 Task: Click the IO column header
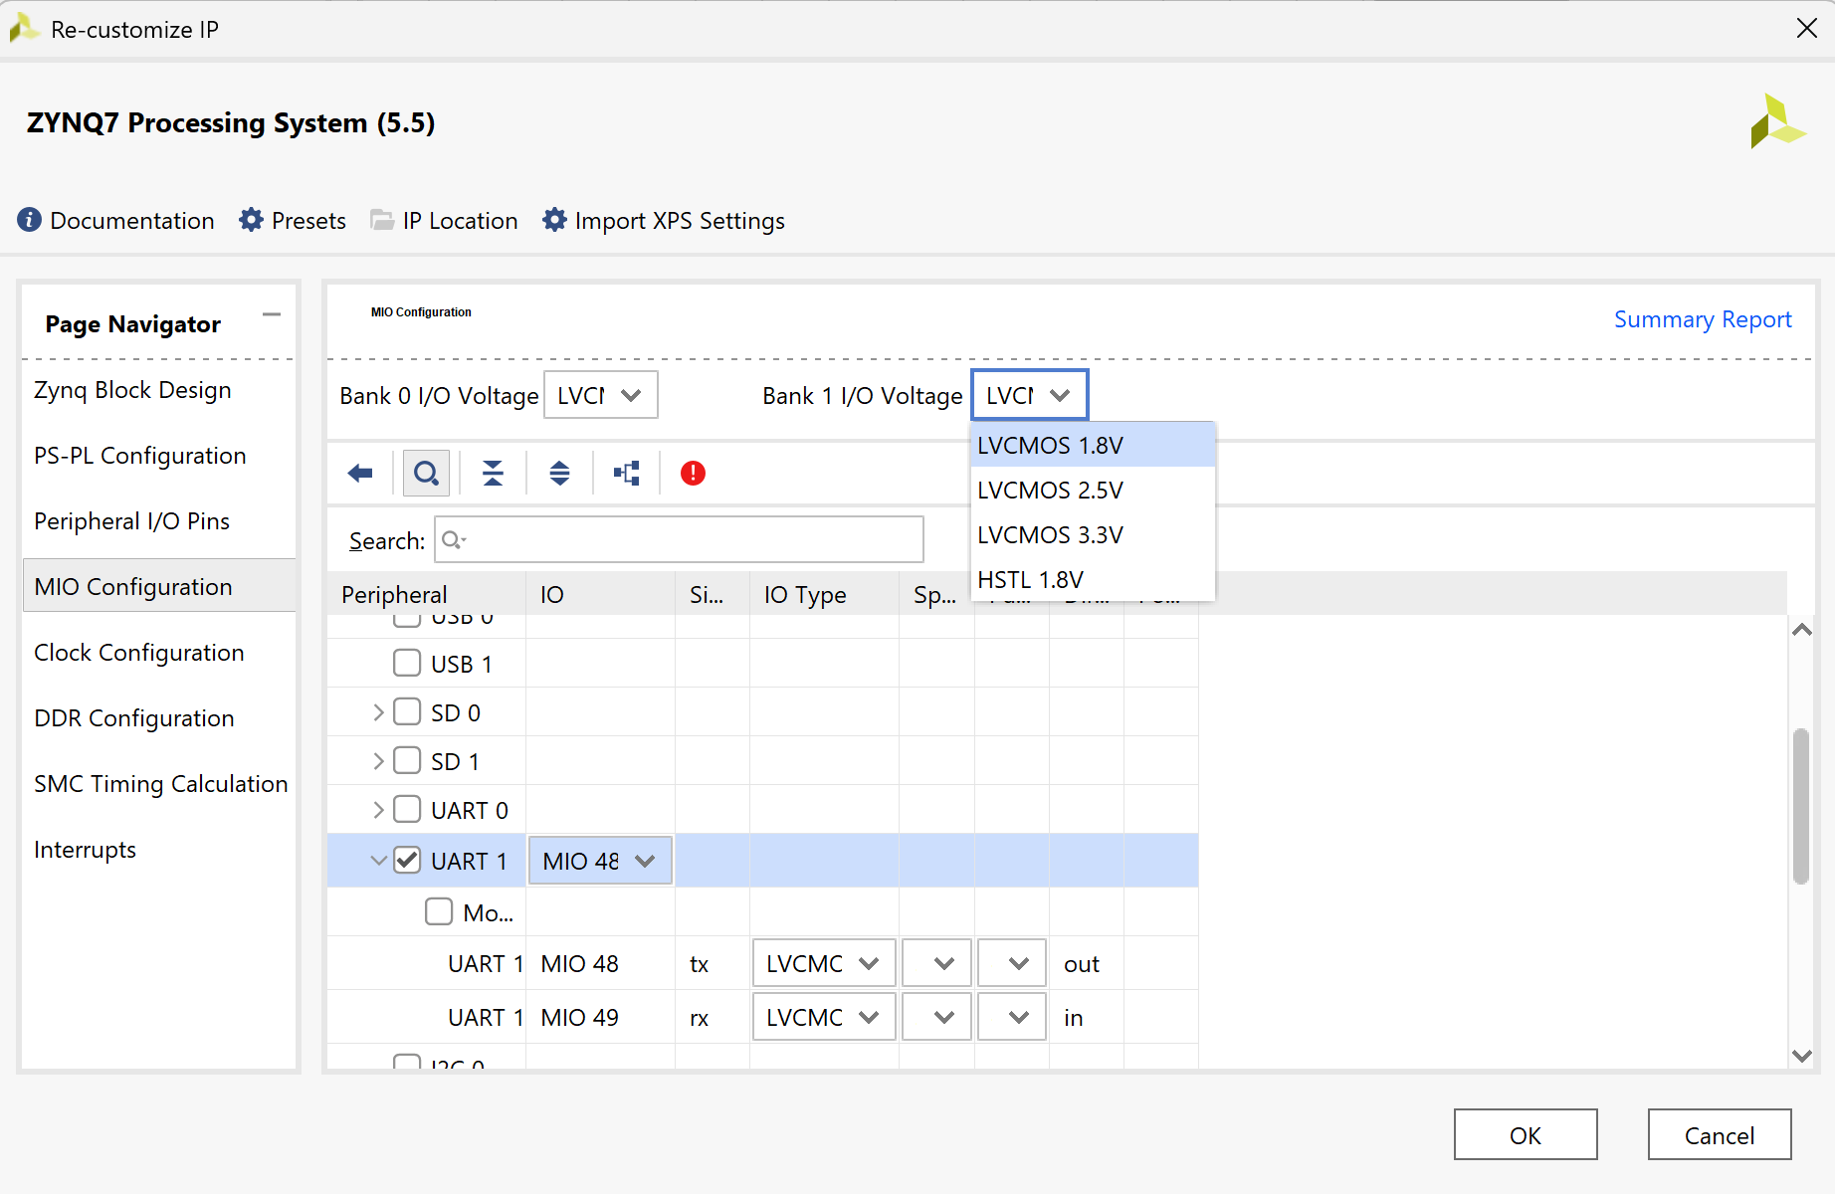click(x=601, y=594)
